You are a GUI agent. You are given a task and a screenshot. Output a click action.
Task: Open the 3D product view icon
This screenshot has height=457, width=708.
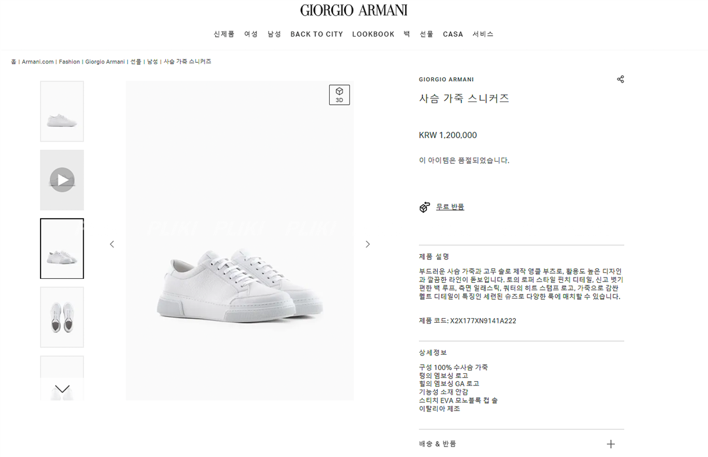(339, 95)
